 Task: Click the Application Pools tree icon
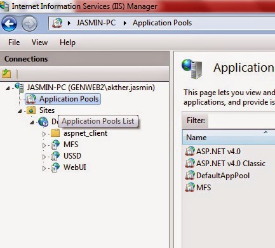(x=31, y=99)
